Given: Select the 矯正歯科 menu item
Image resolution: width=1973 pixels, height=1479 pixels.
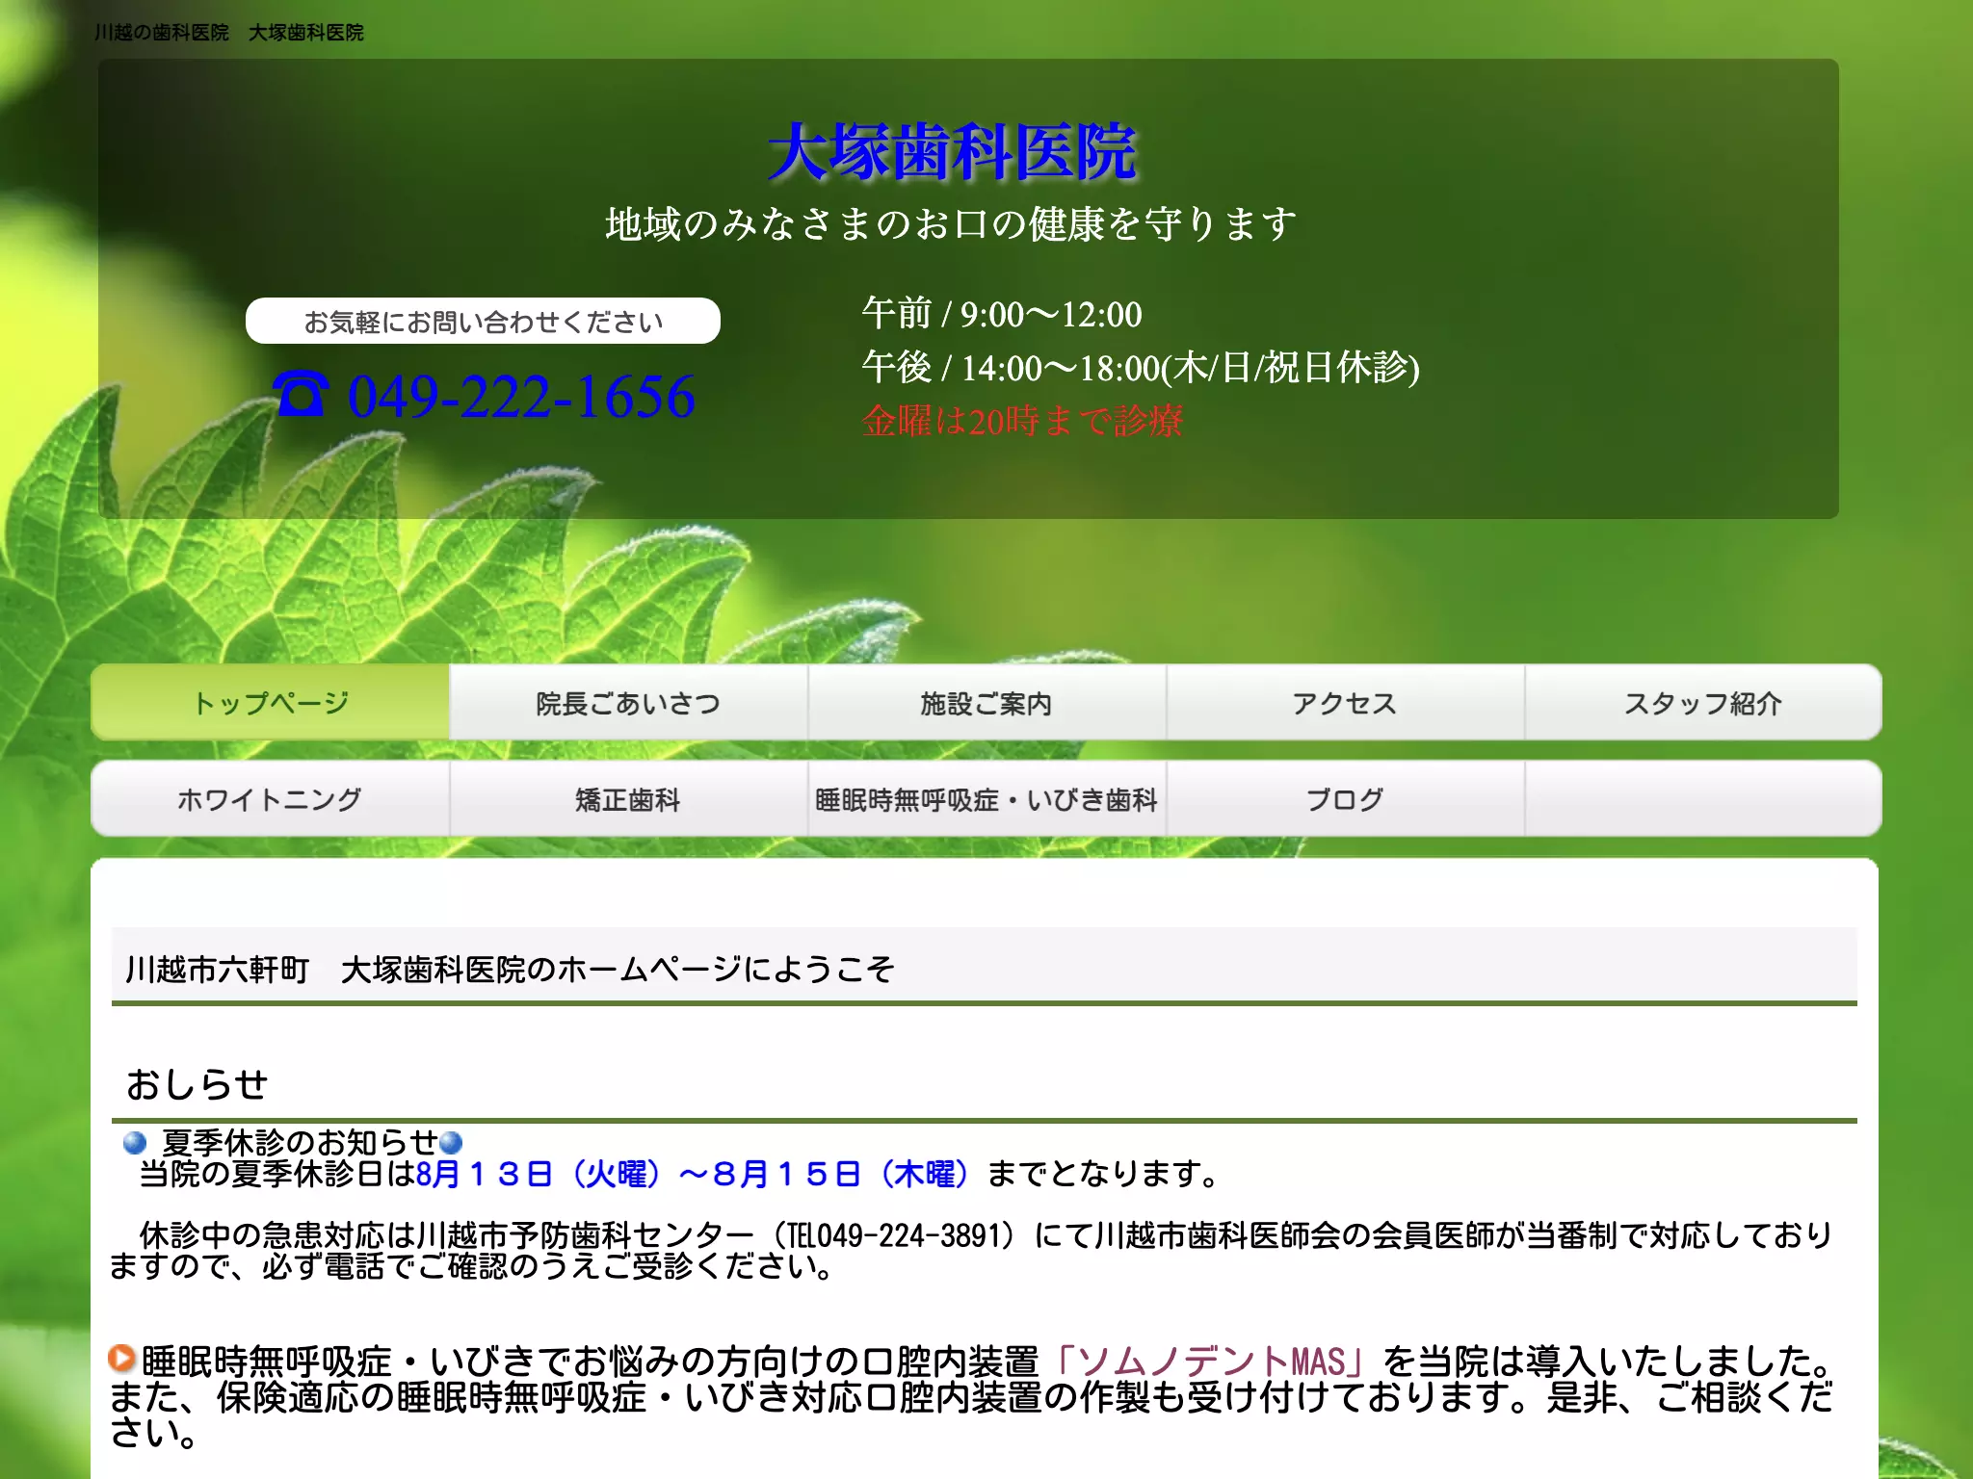Looking at the screenshot, I should coord(628,798).
